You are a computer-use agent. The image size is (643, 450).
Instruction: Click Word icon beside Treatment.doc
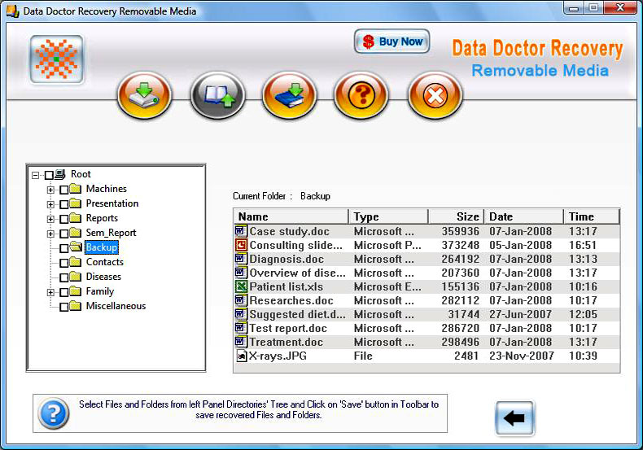click(241, 342)
